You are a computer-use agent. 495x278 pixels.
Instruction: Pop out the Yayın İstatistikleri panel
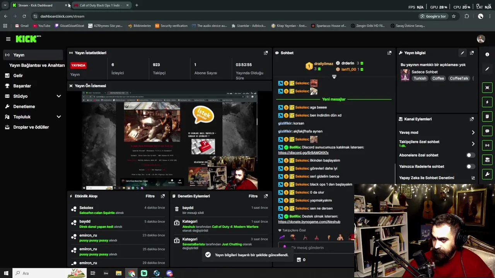click(x=266, y=53)
